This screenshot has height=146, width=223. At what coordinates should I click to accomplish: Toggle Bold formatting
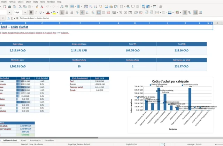31,13
